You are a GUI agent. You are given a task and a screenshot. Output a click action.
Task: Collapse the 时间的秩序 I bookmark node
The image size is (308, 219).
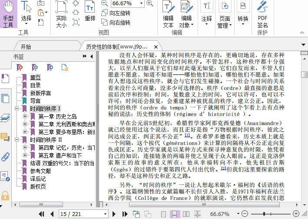[17, 109]
